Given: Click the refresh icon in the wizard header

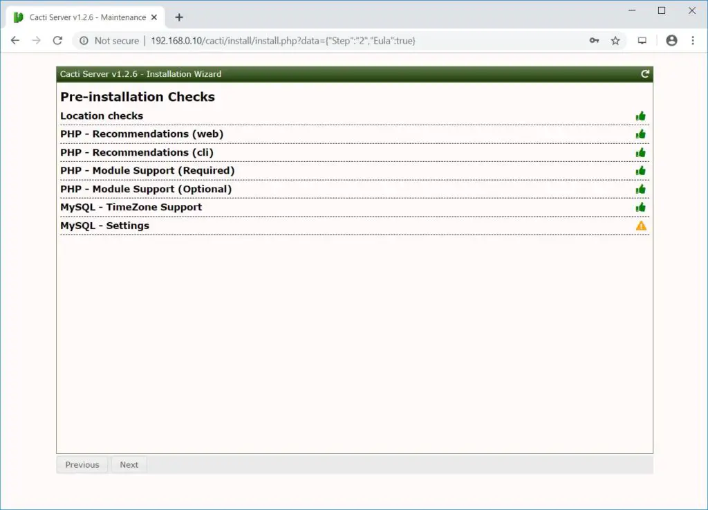Looking at the screenshot, I should [645, 73].
